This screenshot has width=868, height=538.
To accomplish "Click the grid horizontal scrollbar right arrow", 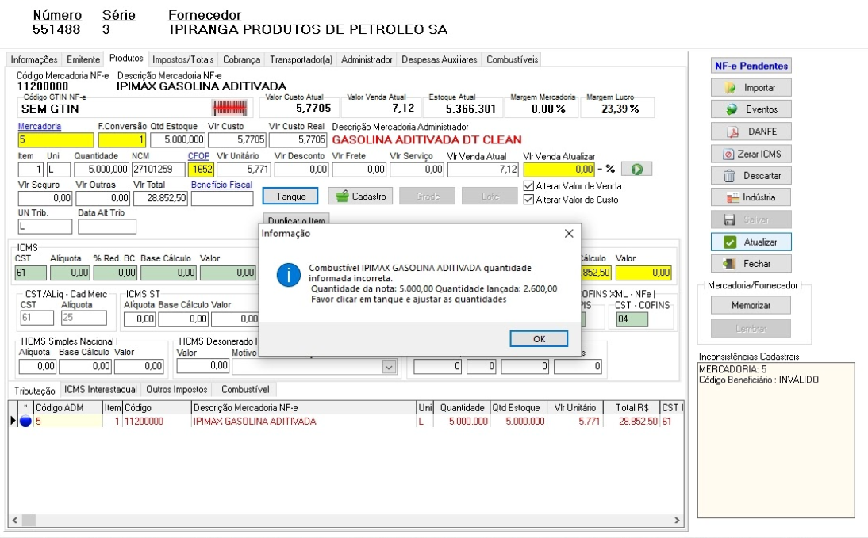I will pos(677,521).
